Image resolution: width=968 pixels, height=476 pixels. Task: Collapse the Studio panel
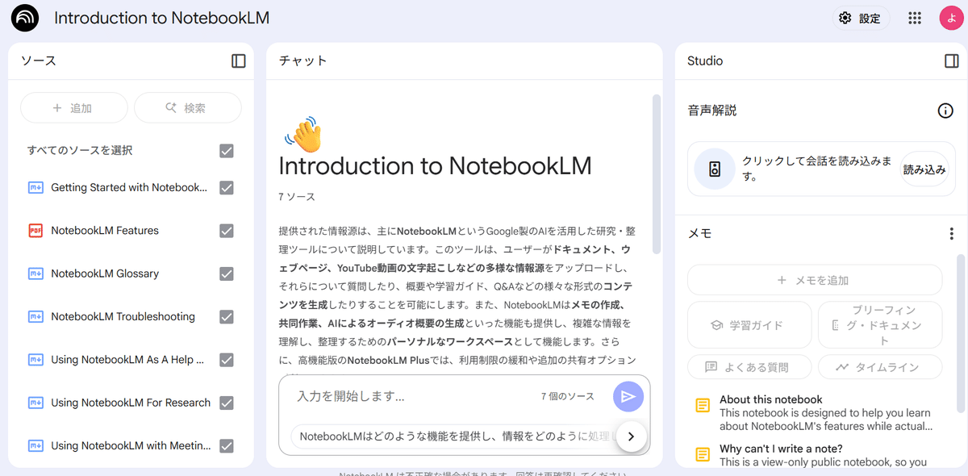pos(952,60)
